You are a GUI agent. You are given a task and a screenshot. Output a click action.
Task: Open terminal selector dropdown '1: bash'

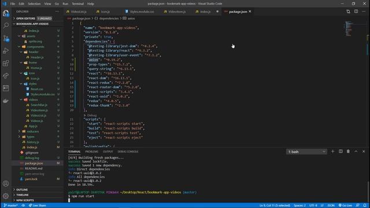306,151
